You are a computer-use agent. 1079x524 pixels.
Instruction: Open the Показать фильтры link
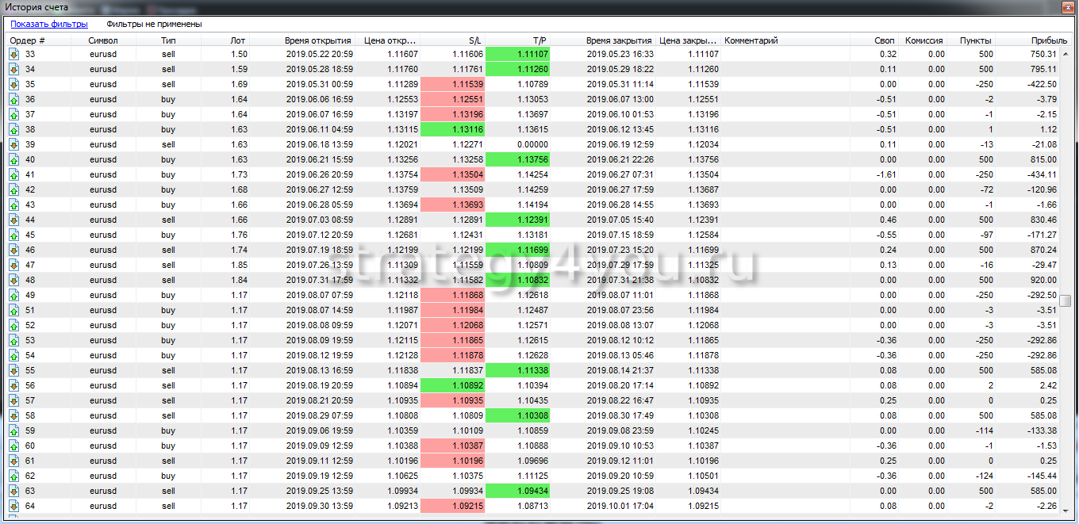(x=48, y=24)
